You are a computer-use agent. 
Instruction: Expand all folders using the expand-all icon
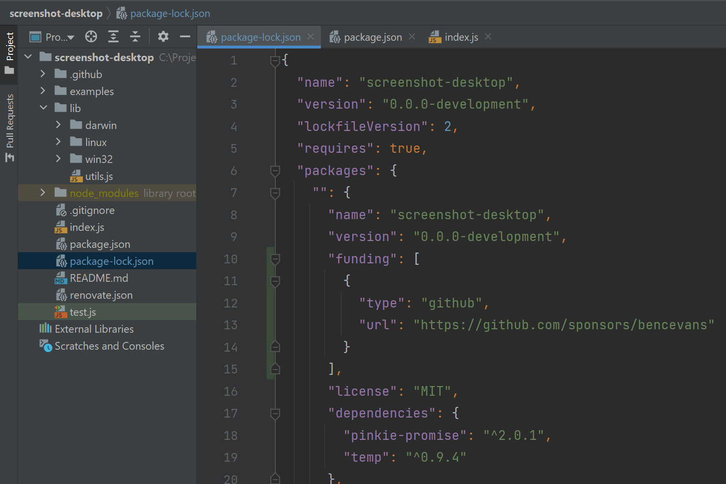point(113,36)
